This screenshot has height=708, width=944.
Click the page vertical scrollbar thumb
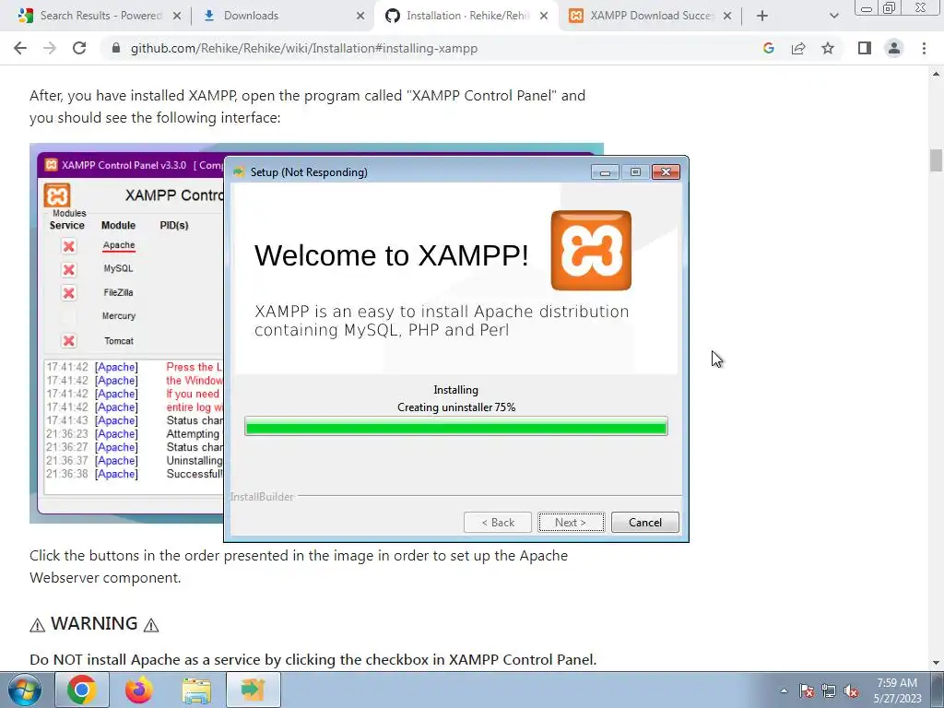coord(936,160)
